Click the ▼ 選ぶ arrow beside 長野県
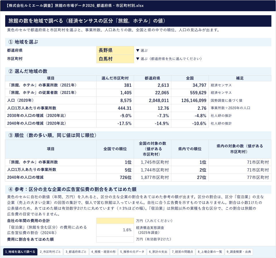 [142, 51]
